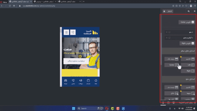This screenshot has height=111, width=197.
Task: Open publish settings gear beside انتشار
Action: pyautogui.click(x=164, y=11)
